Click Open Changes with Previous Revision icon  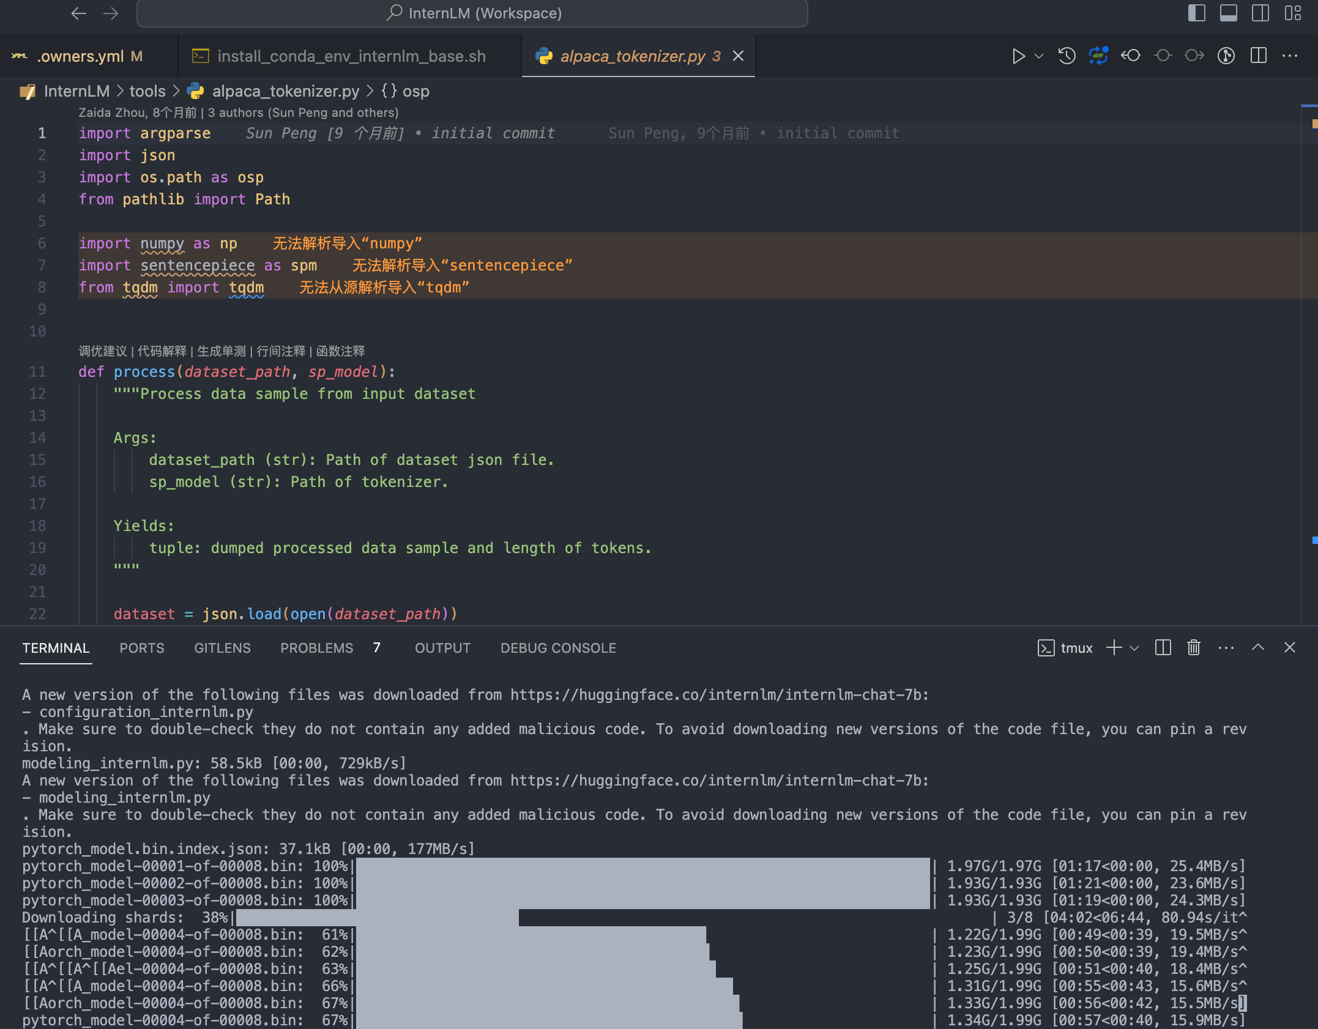(x=1130, y=56)
